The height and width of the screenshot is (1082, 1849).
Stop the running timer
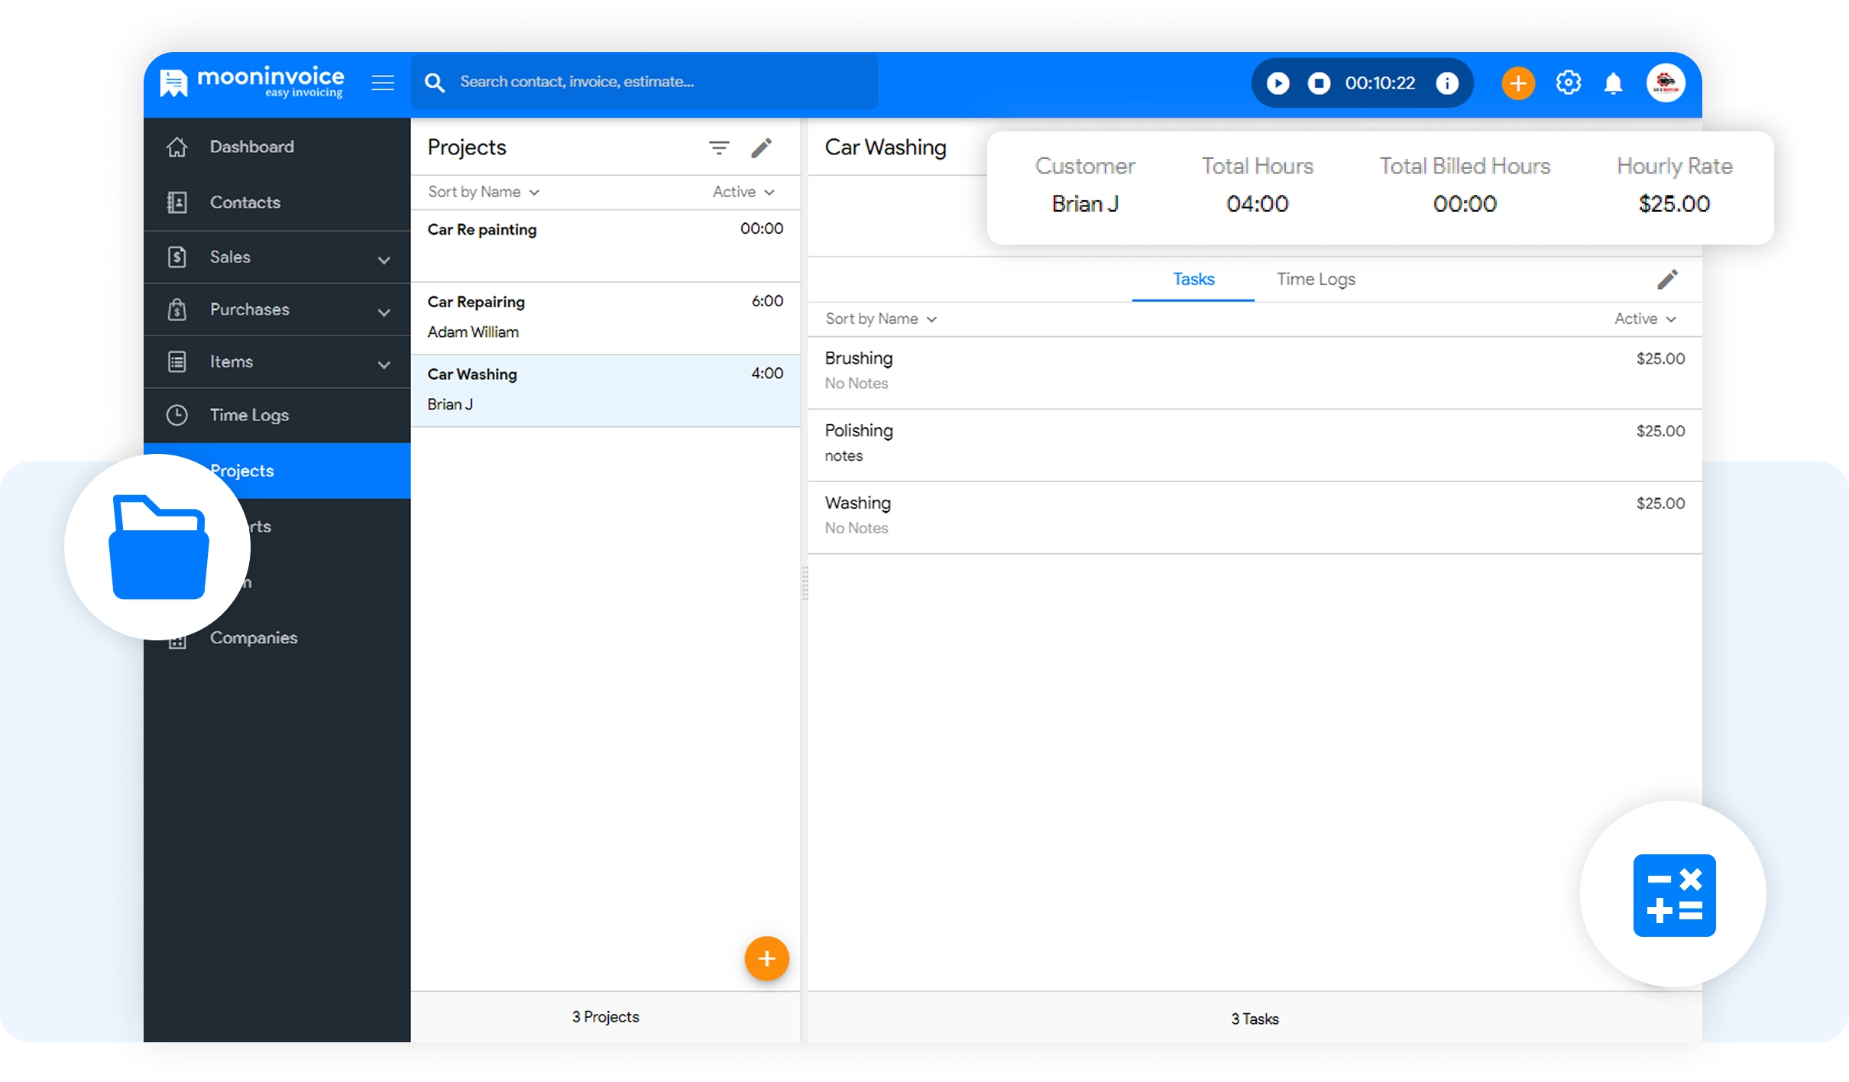pyautogui.click(x=1319, y=83)
